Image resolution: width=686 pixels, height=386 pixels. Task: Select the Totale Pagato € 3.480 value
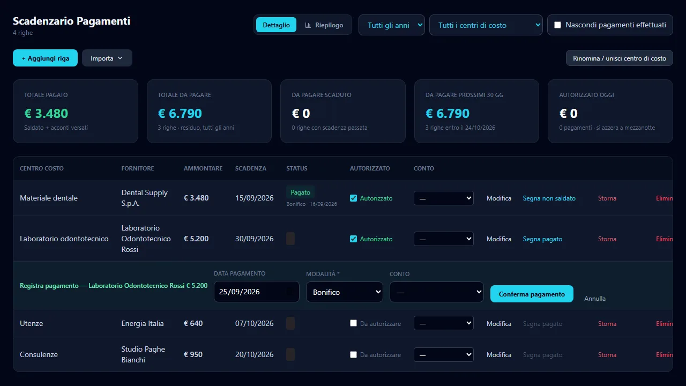click(46, 113)
